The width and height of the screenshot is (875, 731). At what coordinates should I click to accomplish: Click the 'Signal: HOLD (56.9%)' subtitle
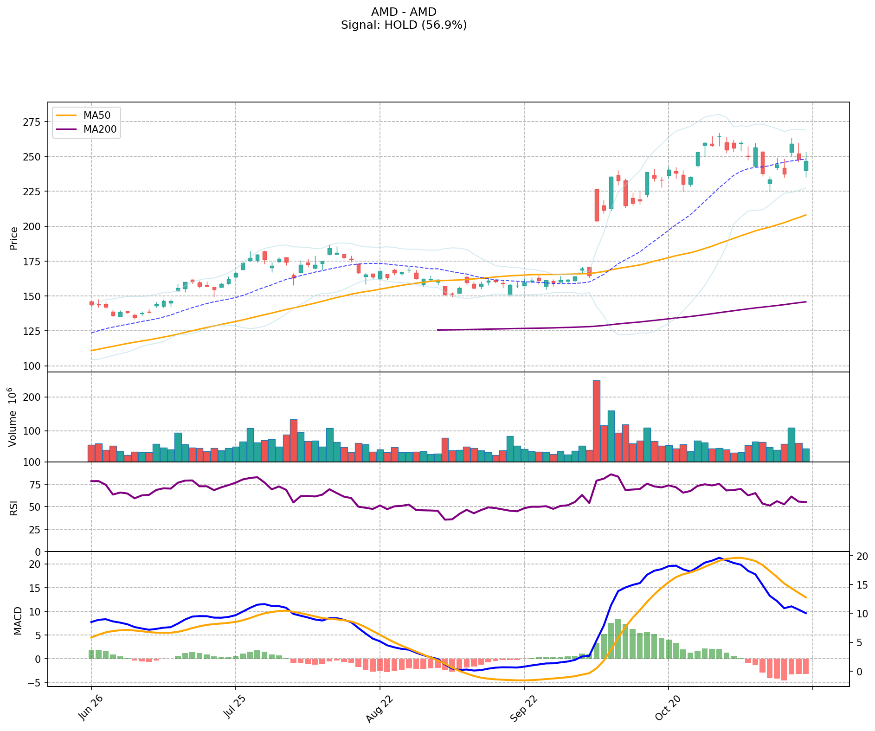point(404,25)
